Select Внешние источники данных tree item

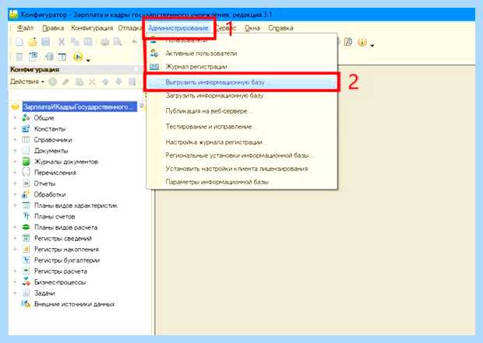[74, 304]
